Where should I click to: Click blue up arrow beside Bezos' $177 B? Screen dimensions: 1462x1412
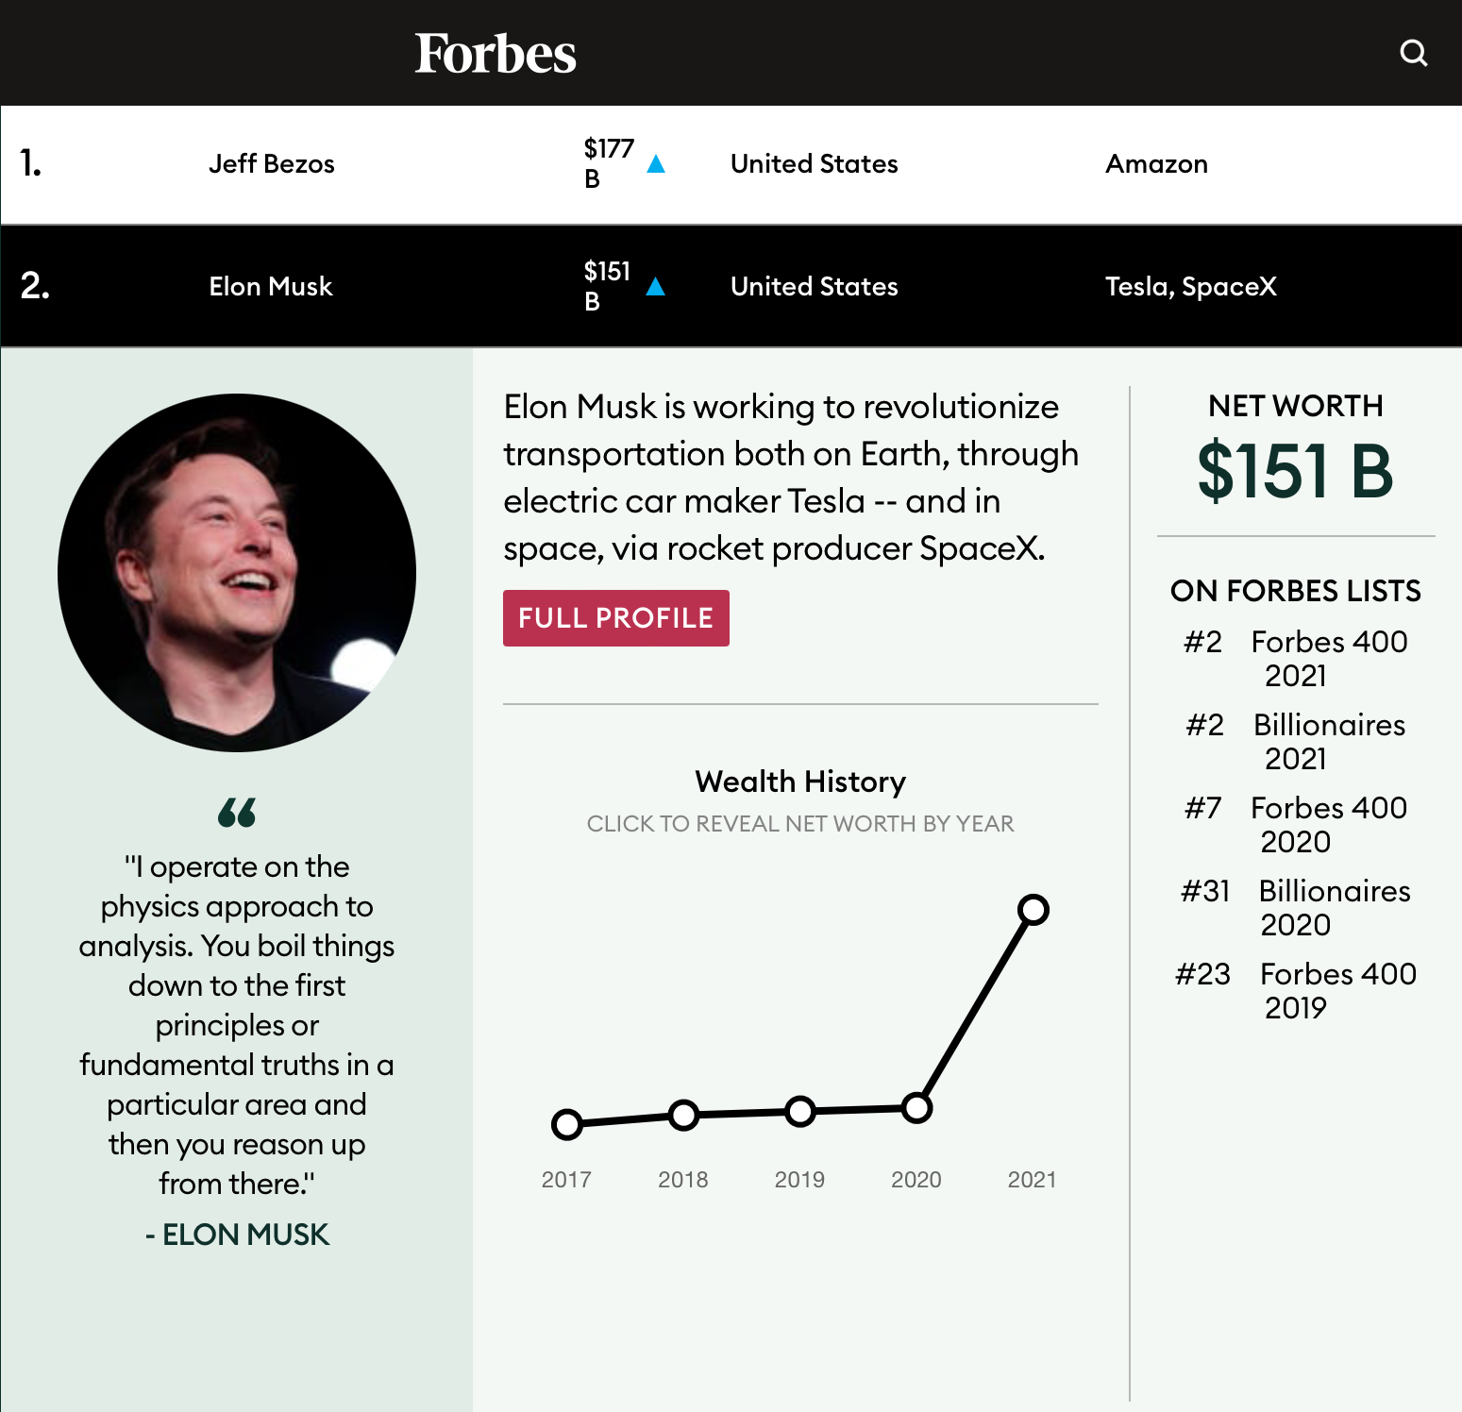pyautogui.click(x=656, y=164)
